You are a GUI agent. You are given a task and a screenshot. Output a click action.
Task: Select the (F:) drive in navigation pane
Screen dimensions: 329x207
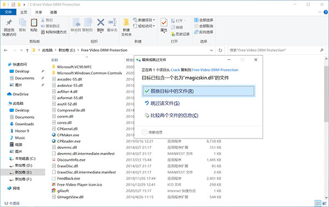pyautogui.click(x=20, y=179)
